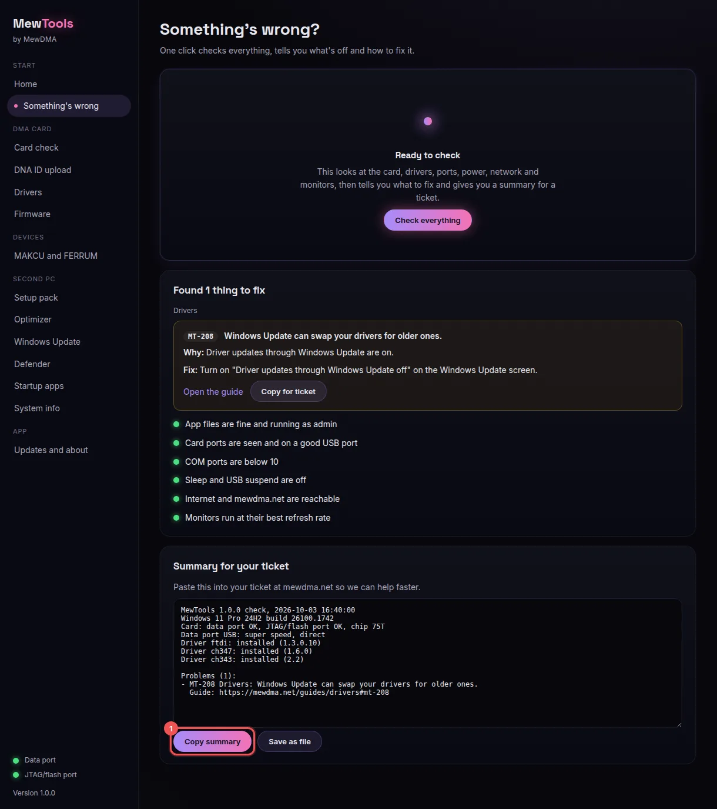Screen dimensions: 717x809
Task: Click the JTAG/flash port status indicator dot
Action: click(x=16, y=775)
